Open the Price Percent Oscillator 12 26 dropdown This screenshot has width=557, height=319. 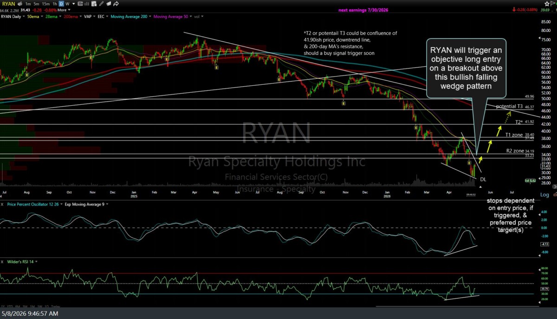click(61, 204)
